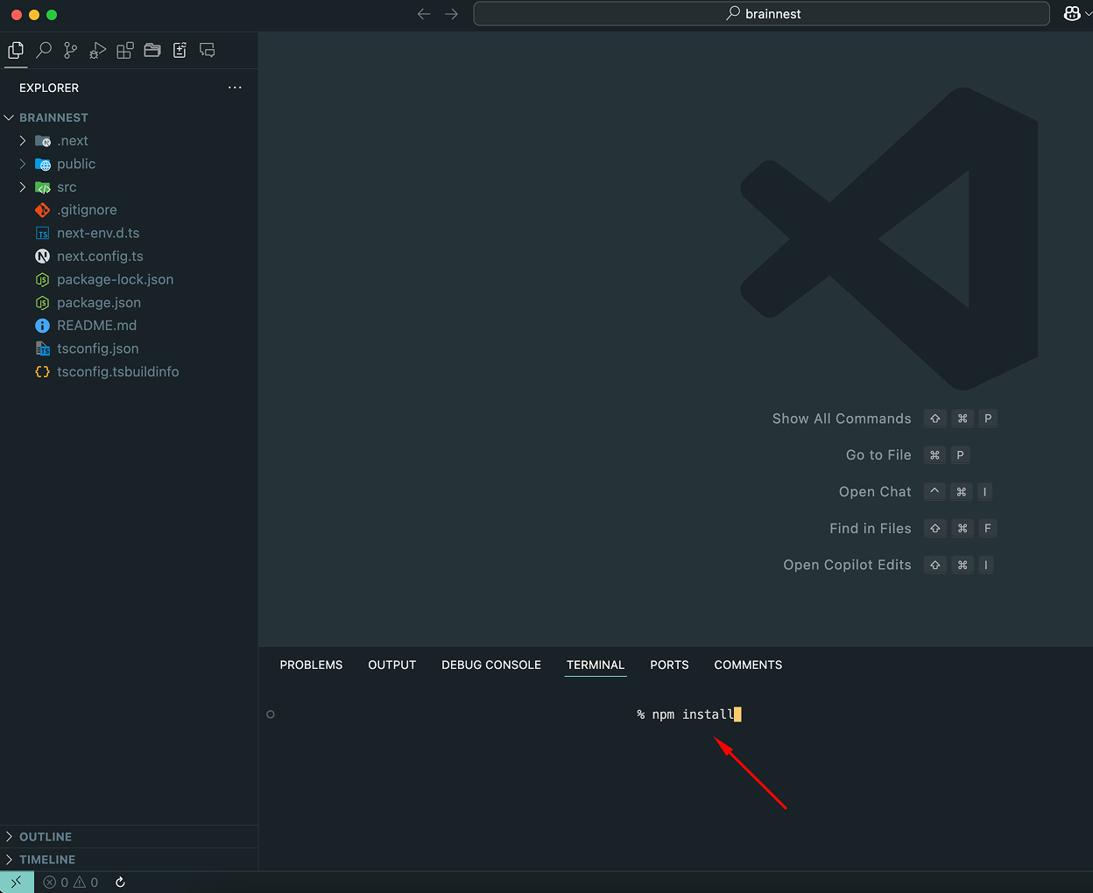Expand the src folder chevron
The height and width of the screenshot is (893, 1093).
tap(23, 187)
